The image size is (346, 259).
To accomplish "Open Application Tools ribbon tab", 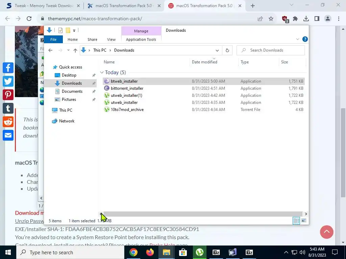I will (x=141, y=39).
